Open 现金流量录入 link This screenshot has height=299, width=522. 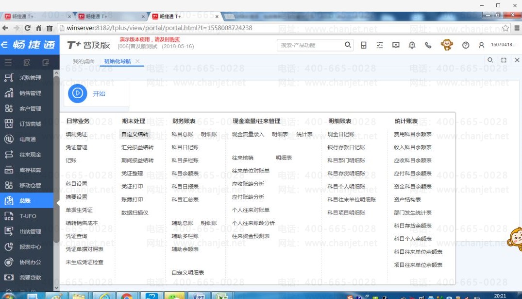248,134
